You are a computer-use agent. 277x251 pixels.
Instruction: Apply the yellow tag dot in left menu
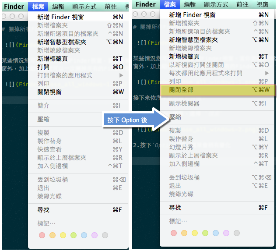63,235
